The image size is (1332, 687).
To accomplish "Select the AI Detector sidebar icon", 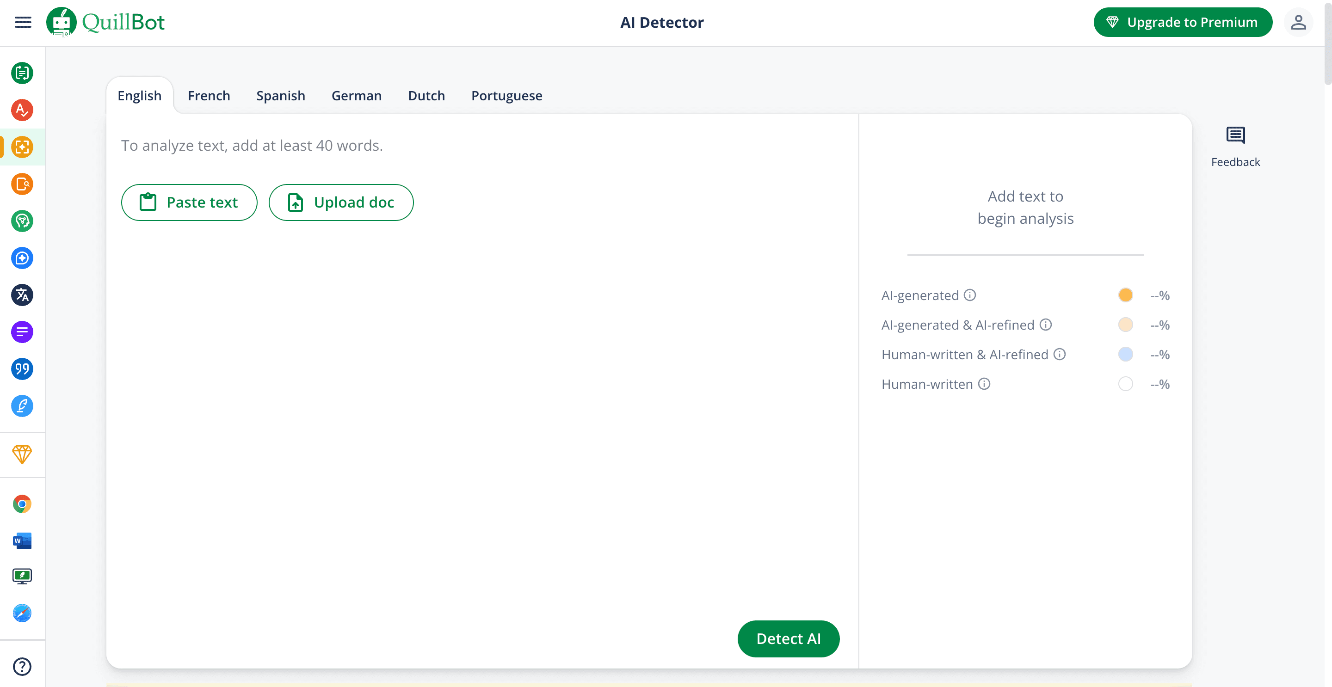I will (x=22, y=147).
